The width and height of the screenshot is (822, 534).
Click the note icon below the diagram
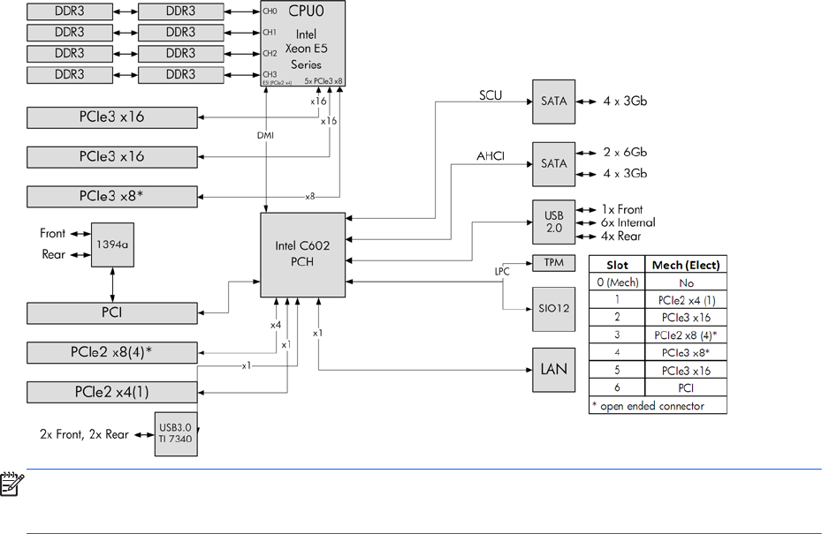11,484
